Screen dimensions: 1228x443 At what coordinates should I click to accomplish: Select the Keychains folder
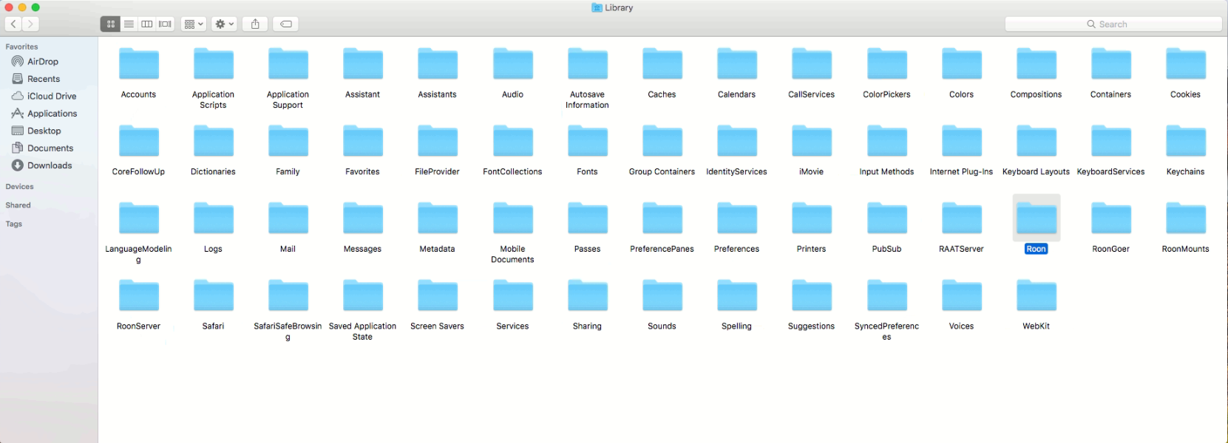pos(1186,141)
